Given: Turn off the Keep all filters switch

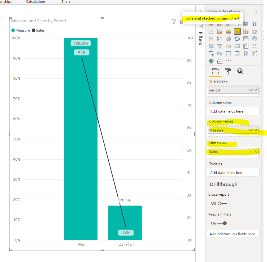Looking at the screenshot, I should click(222, 223).
